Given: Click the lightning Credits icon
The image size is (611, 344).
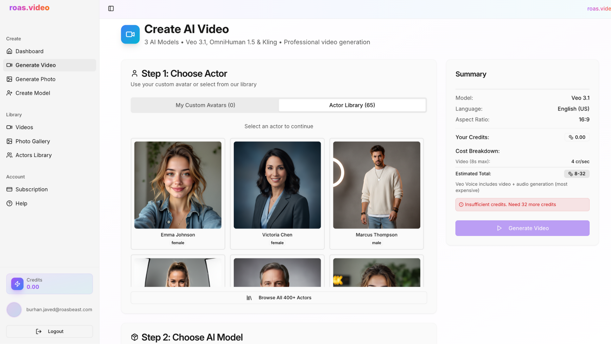Looking at the screenshot, I should click(17, 284).
